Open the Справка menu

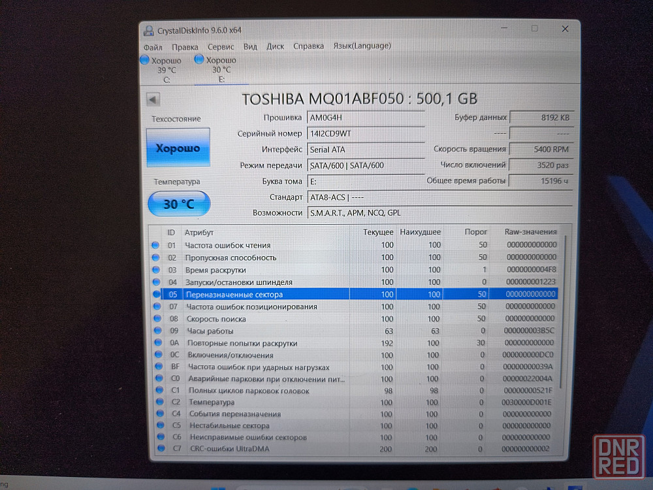click(x=308, y=46)
